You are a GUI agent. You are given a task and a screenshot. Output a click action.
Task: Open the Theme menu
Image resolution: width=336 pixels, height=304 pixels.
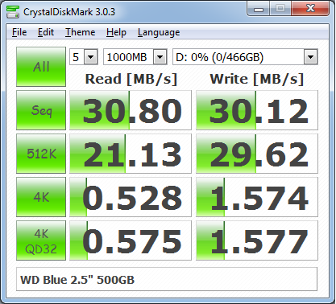pos(80,32)
